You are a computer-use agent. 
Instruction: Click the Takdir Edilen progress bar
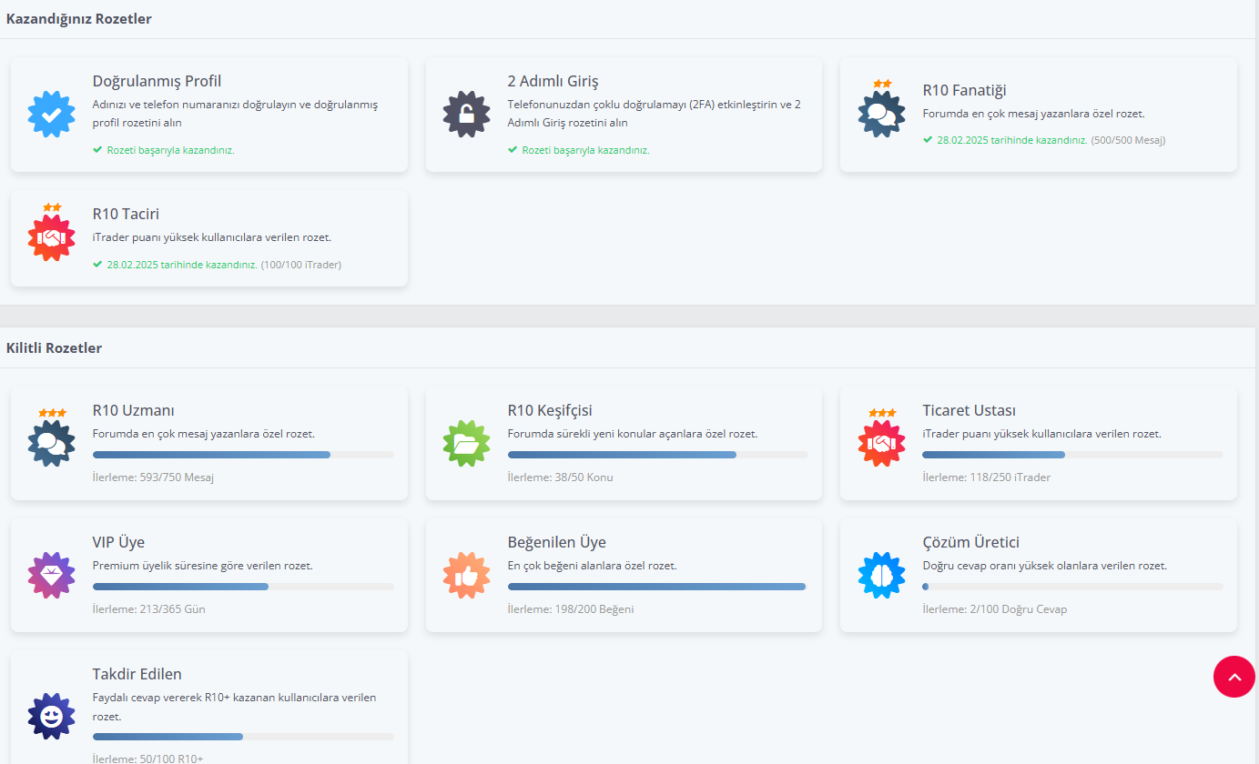[243, 737]
